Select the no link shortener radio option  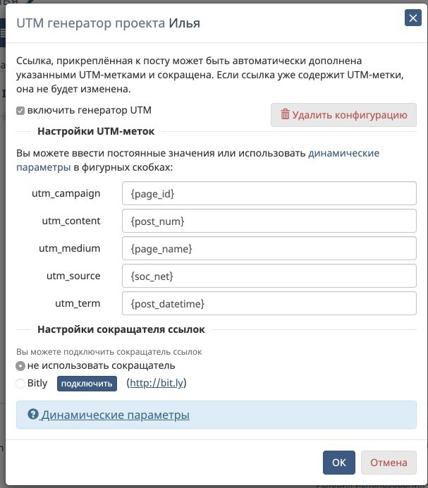pyautogui.click(x=20, y=366)
